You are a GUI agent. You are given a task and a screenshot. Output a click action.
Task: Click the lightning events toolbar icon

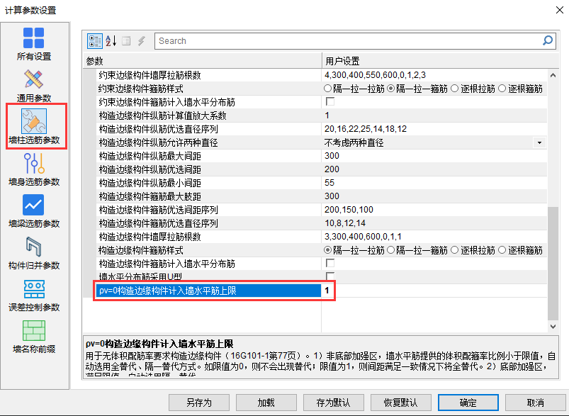142,41
